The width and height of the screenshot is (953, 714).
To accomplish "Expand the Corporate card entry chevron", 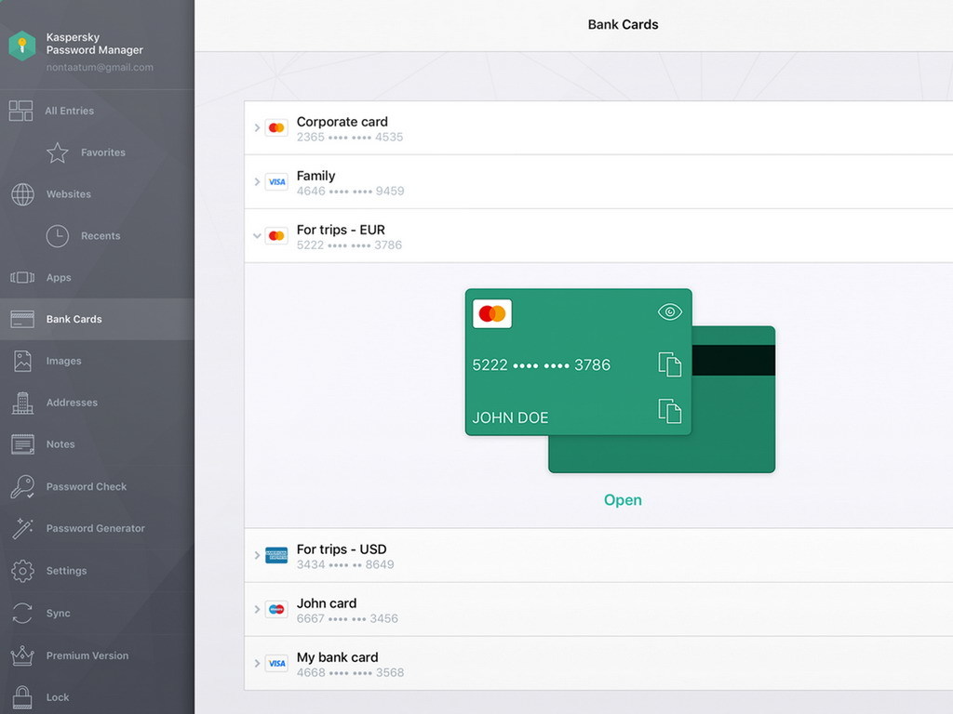I will (257, 128).
